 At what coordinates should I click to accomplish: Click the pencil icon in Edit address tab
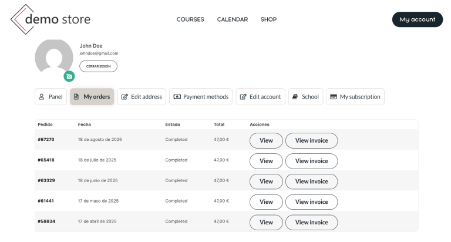coord(124,97)
